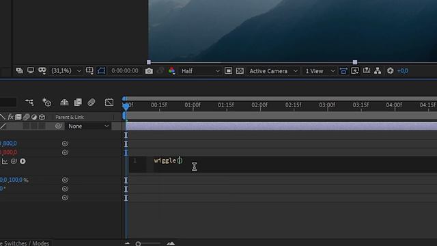The image size is (437, 246).
Task: Click inside the wiggle() expression field
Action: pyautogui.click(x=283, y=164)
